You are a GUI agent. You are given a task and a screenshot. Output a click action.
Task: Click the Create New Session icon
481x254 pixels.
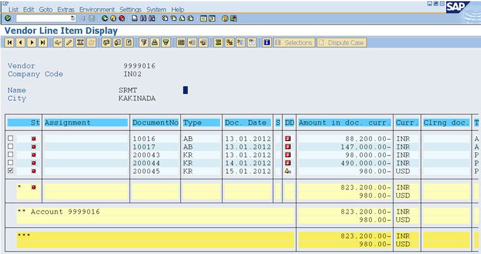pyautogui.click(x=204, y=18)
